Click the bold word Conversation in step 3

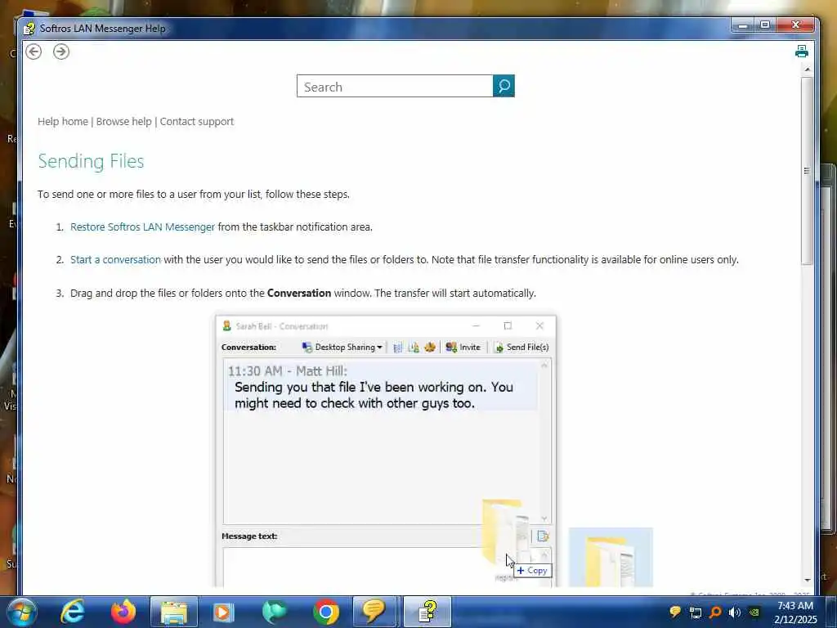pyautogui.click(x=299, y=294)
